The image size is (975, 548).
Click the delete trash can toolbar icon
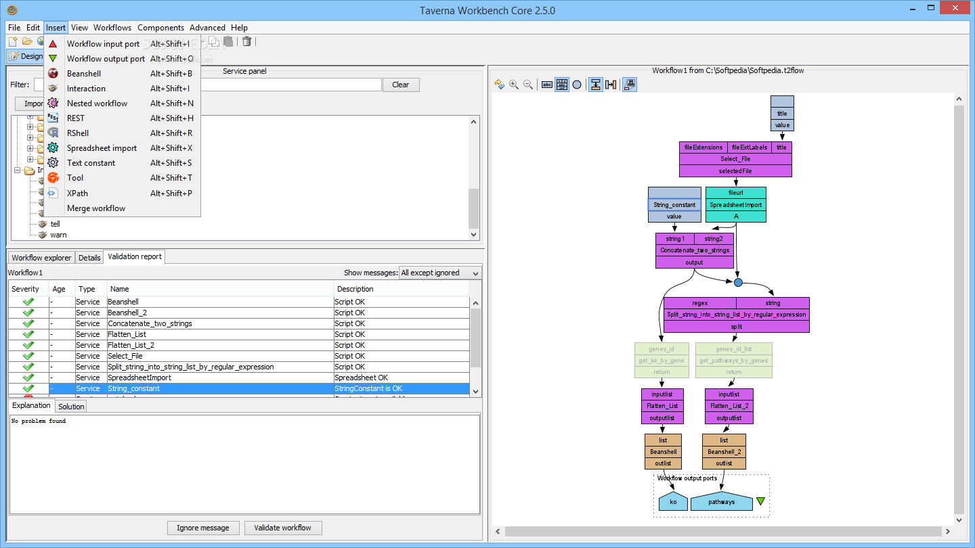click(x=246, y=41)
